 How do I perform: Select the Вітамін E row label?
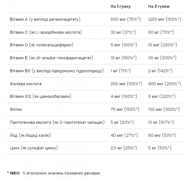point(51,58)
